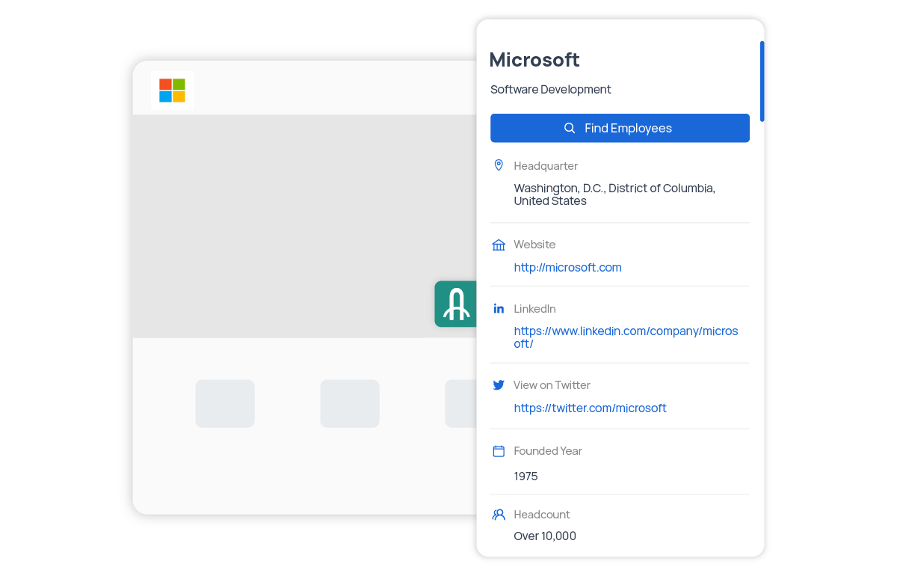Click the 1975 founded year value
Screen dimensions: 897x576
click(525, 476)
